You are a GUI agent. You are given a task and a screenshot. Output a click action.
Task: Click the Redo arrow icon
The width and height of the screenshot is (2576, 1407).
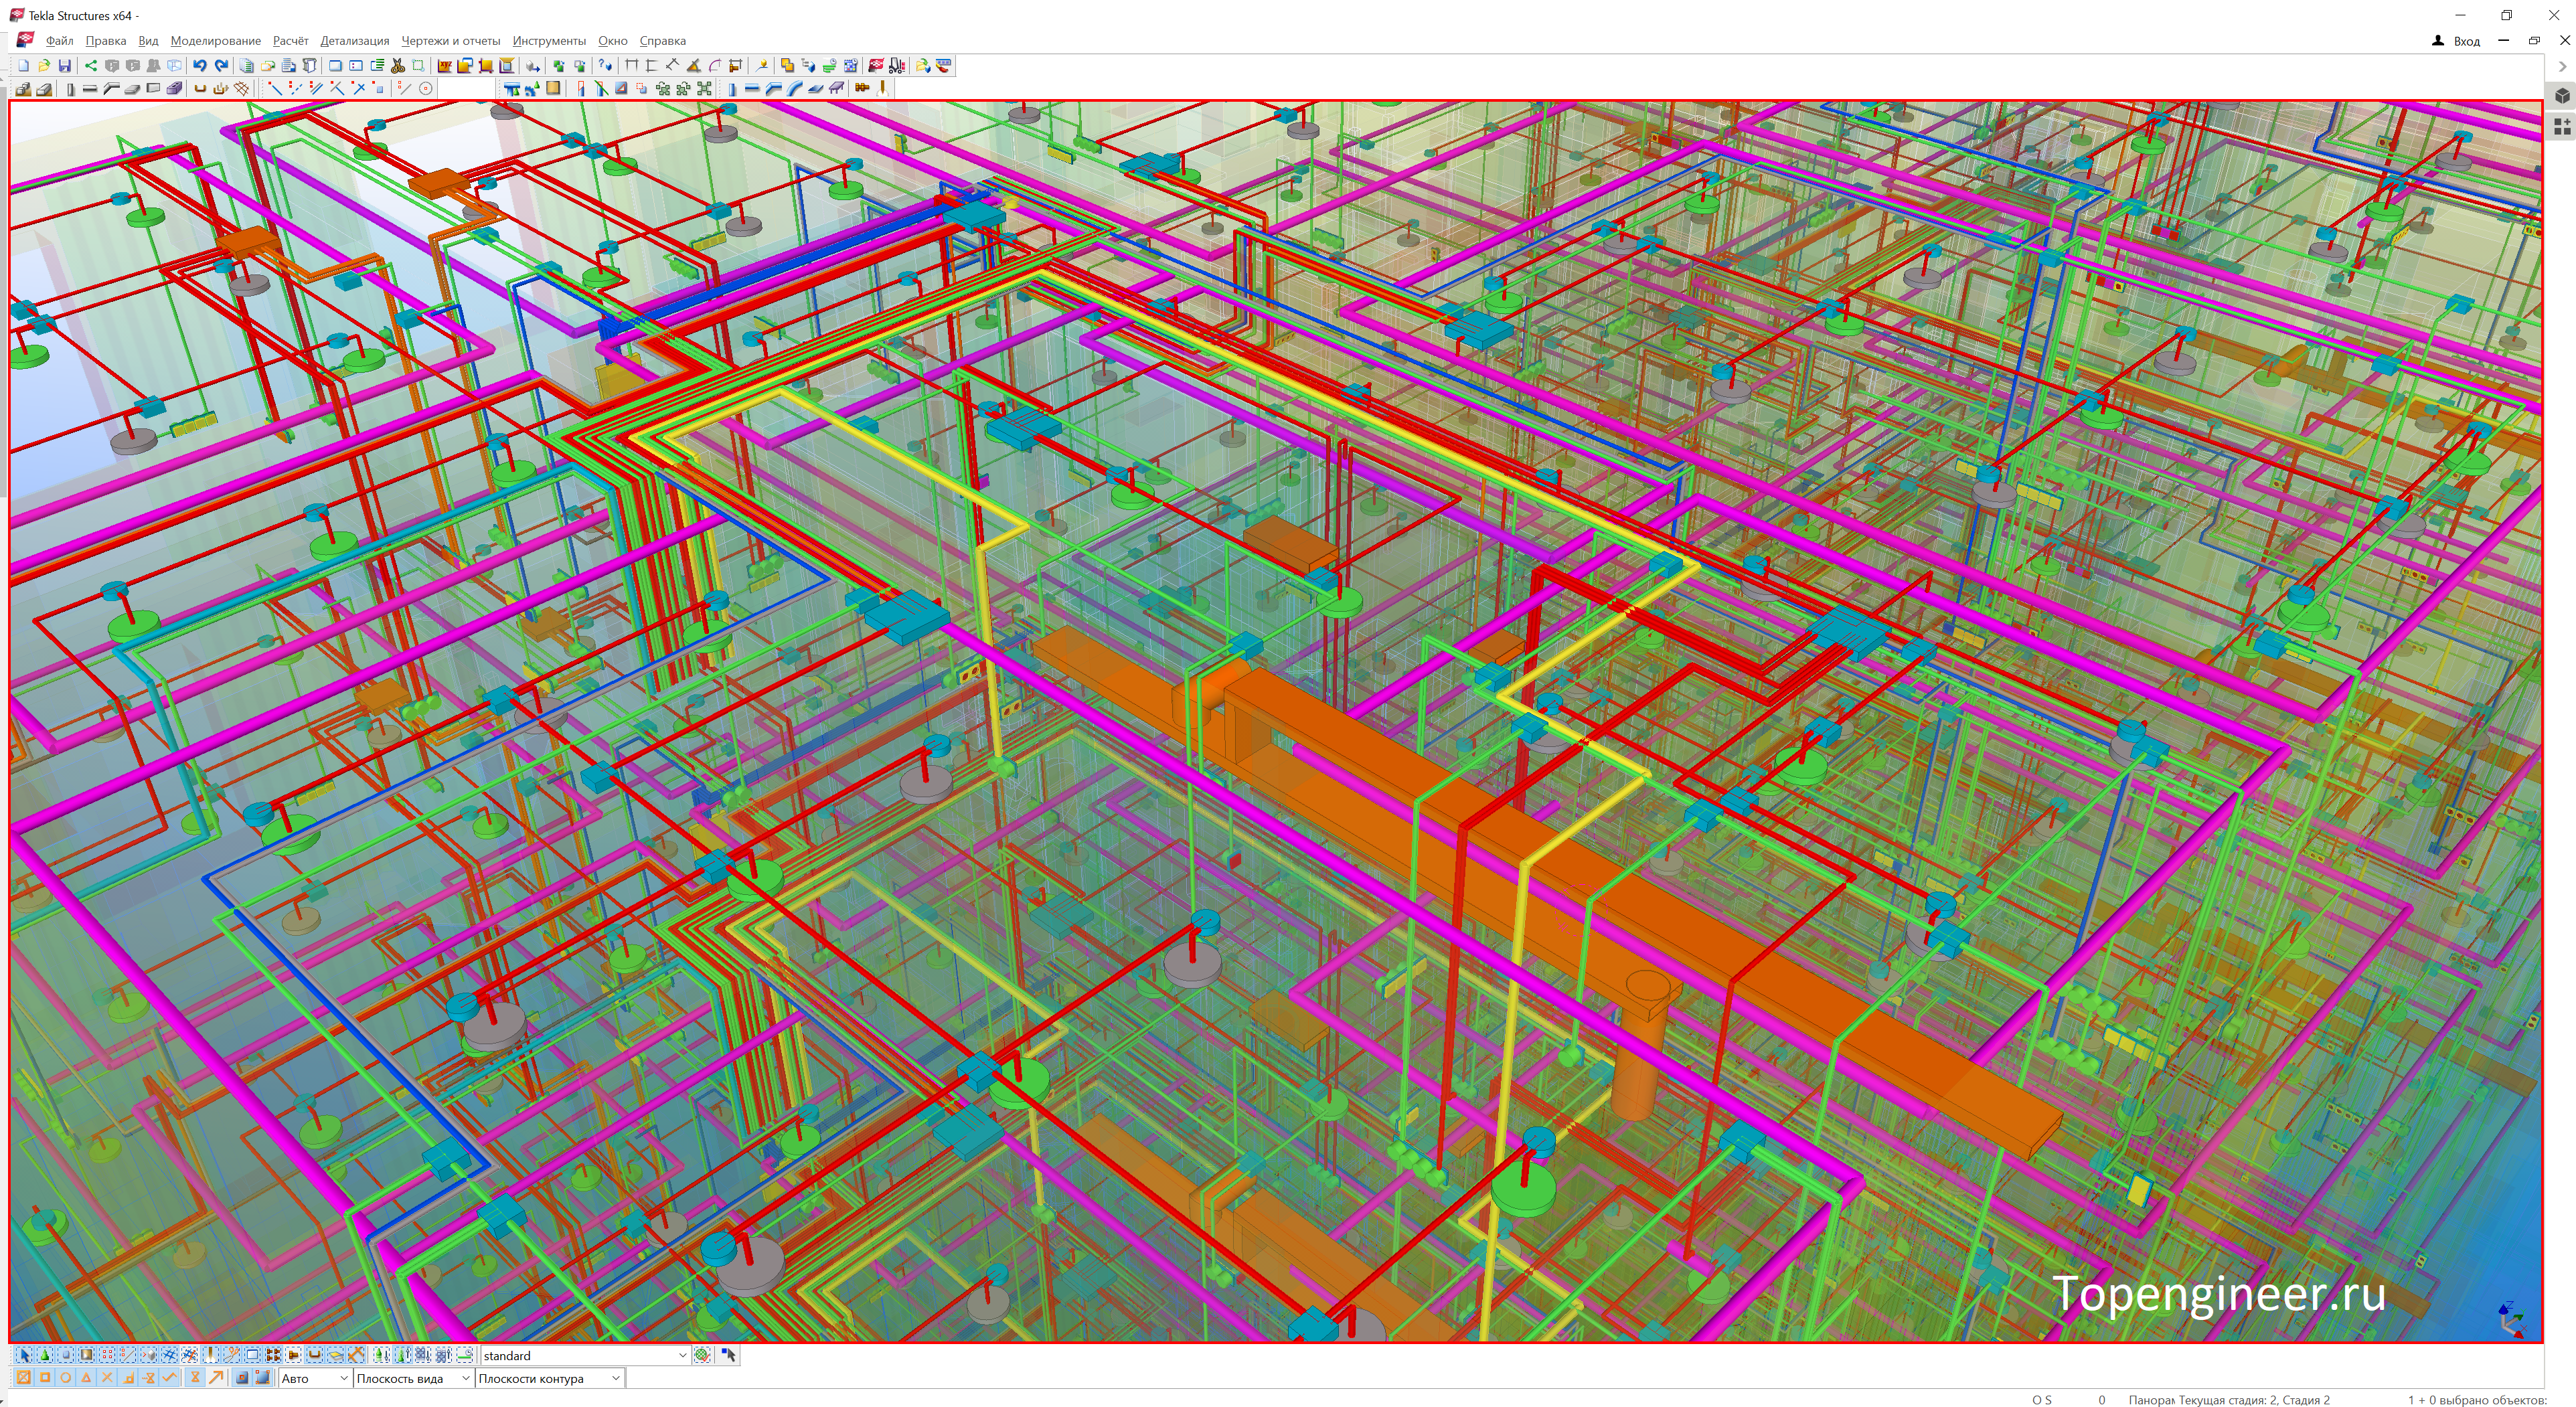221,66
